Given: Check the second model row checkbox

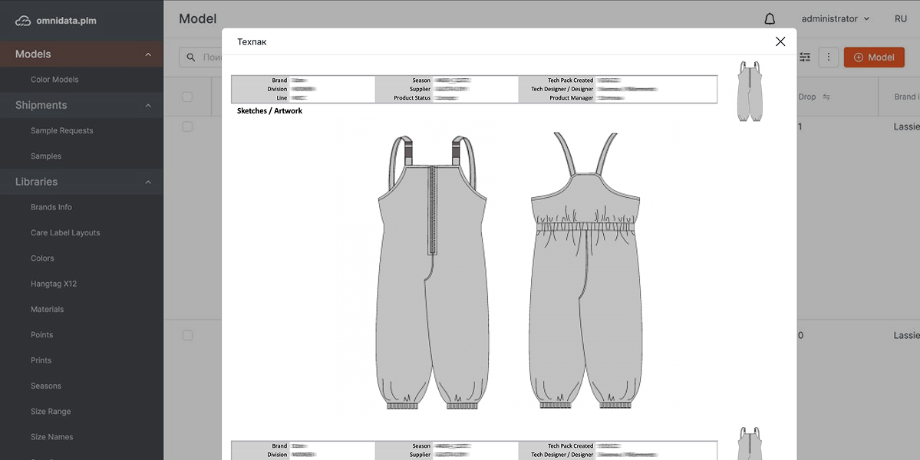Looking at the screenshot, I should (187, 336).
